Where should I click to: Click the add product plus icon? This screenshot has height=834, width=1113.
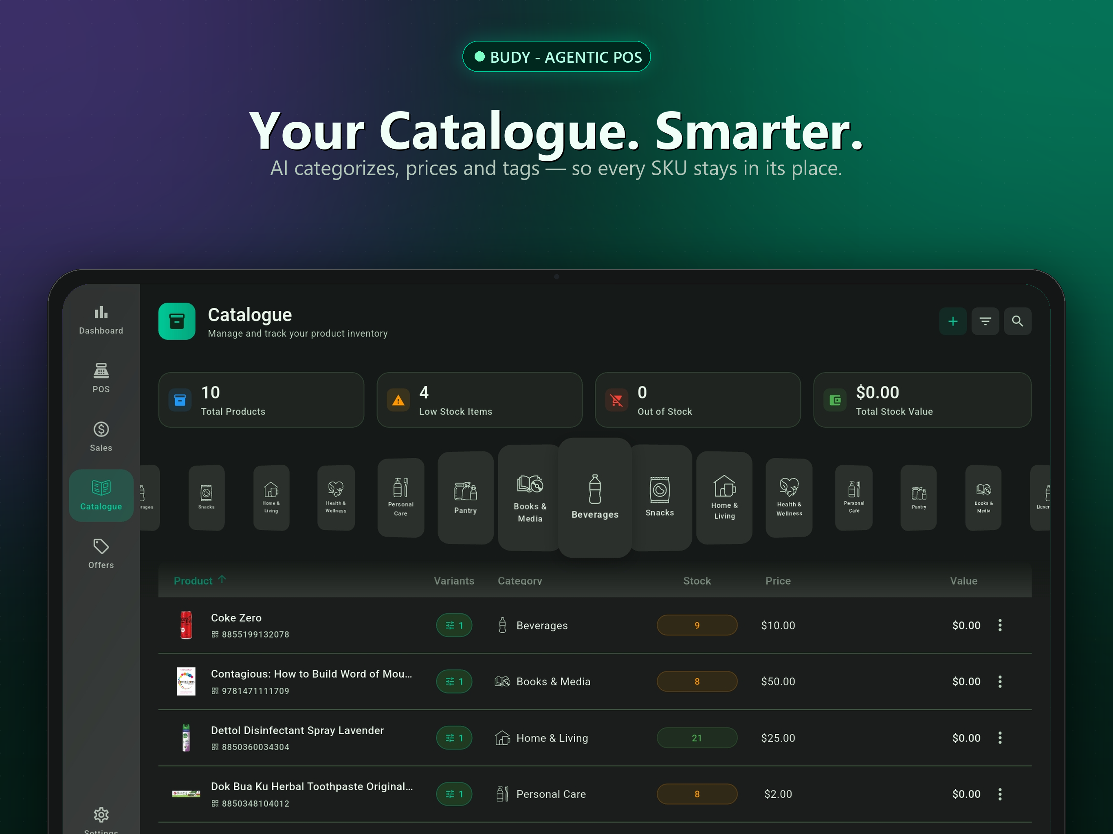952,321
